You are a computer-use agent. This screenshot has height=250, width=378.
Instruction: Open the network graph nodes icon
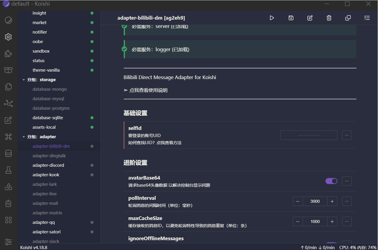[8, 103]
